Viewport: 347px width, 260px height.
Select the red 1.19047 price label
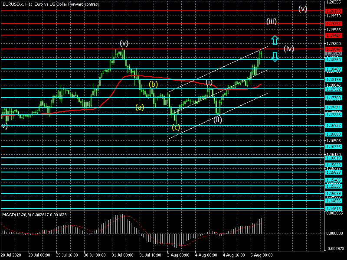(x=334, y=49)
